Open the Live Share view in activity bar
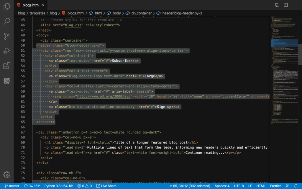 tap(7, 81)
